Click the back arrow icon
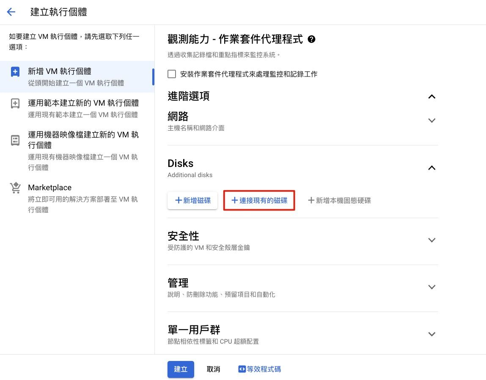This screenshot has width=486, height=380. pyautogui.click(x=11, y=12)
